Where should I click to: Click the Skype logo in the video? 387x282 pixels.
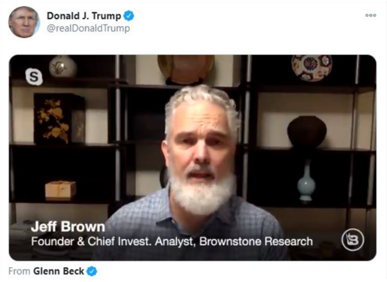pos(34,77)
